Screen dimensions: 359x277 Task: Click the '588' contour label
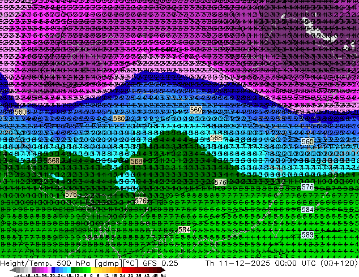tap(307, 235)
